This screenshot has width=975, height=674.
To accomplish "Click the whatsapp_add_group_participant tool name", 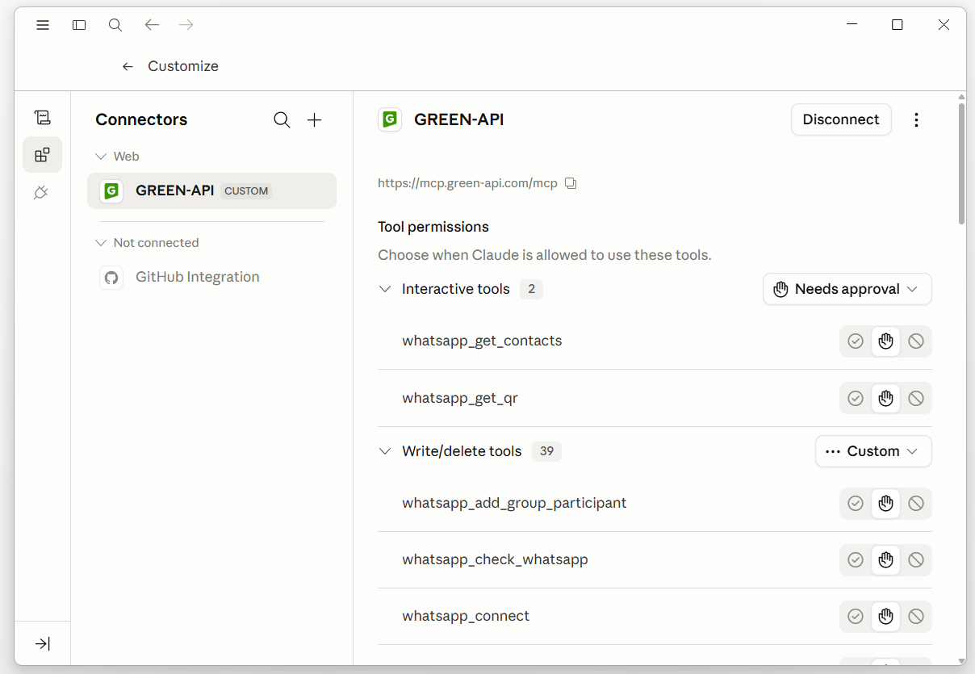I will pos(514,503).
